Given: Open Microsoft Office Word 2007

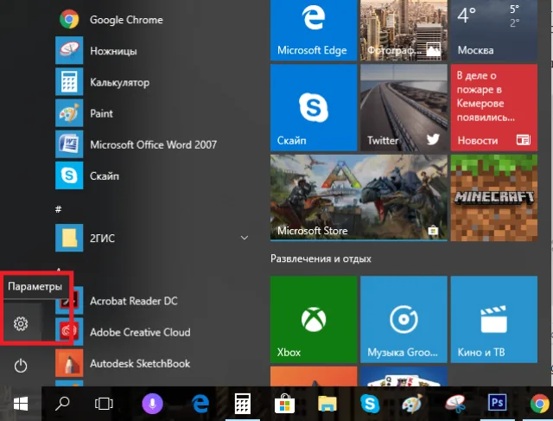Looking at the screenshot, I should point(154,144).
